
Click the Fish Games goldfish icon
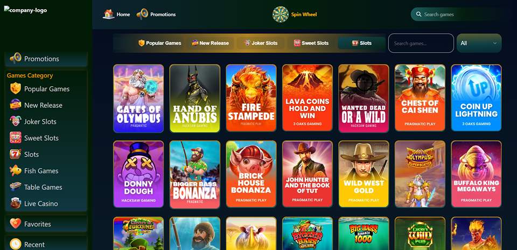(x=15, y=170)
